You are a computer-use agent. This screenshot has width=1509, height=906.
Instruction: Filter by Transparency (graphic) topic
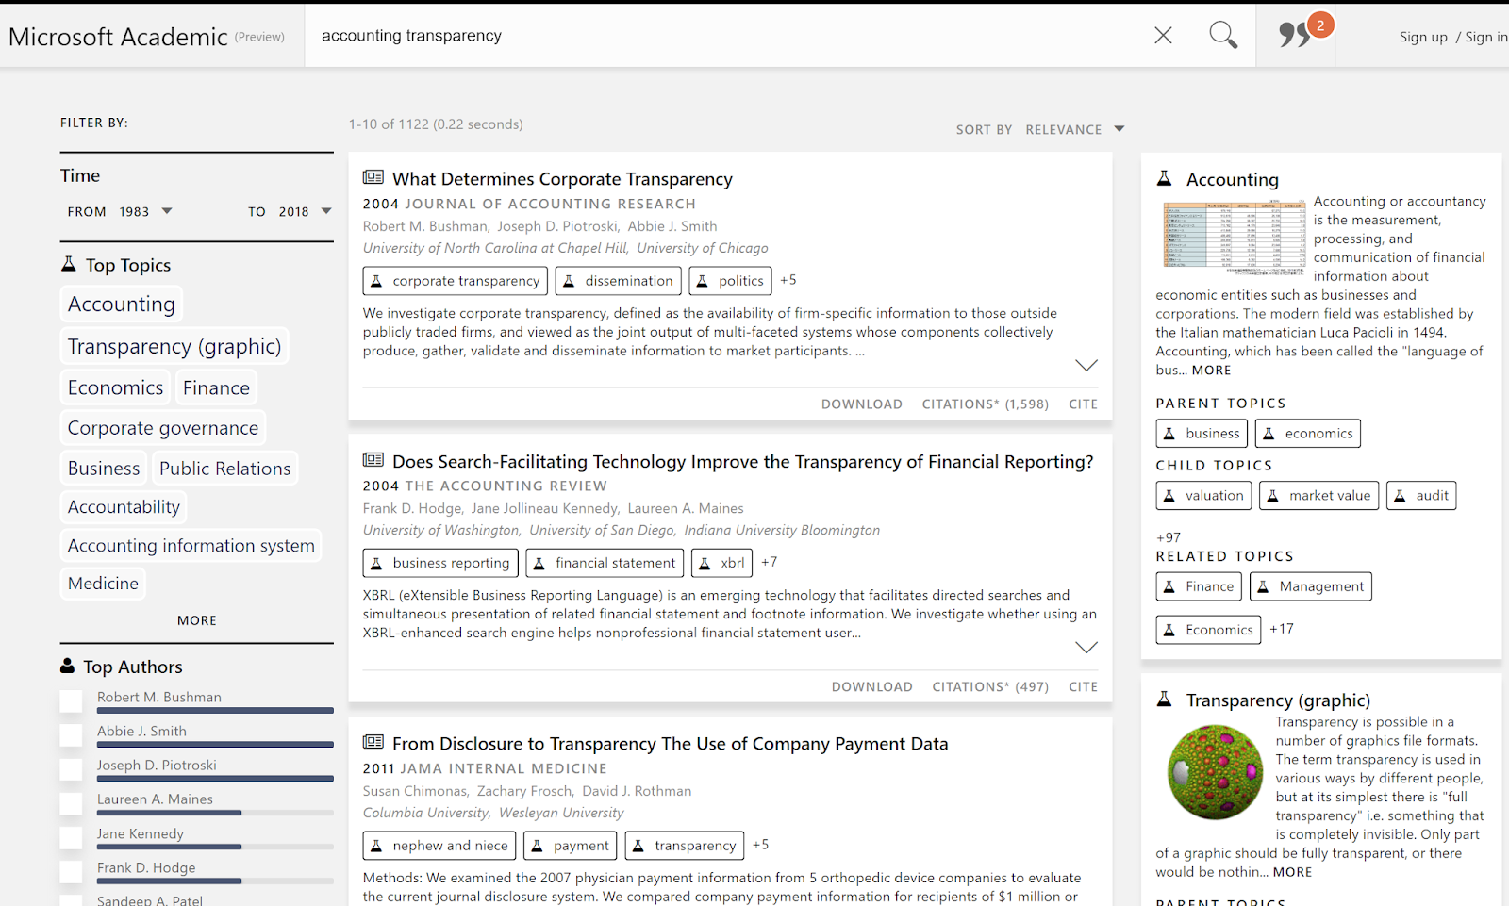coord(174,346)
